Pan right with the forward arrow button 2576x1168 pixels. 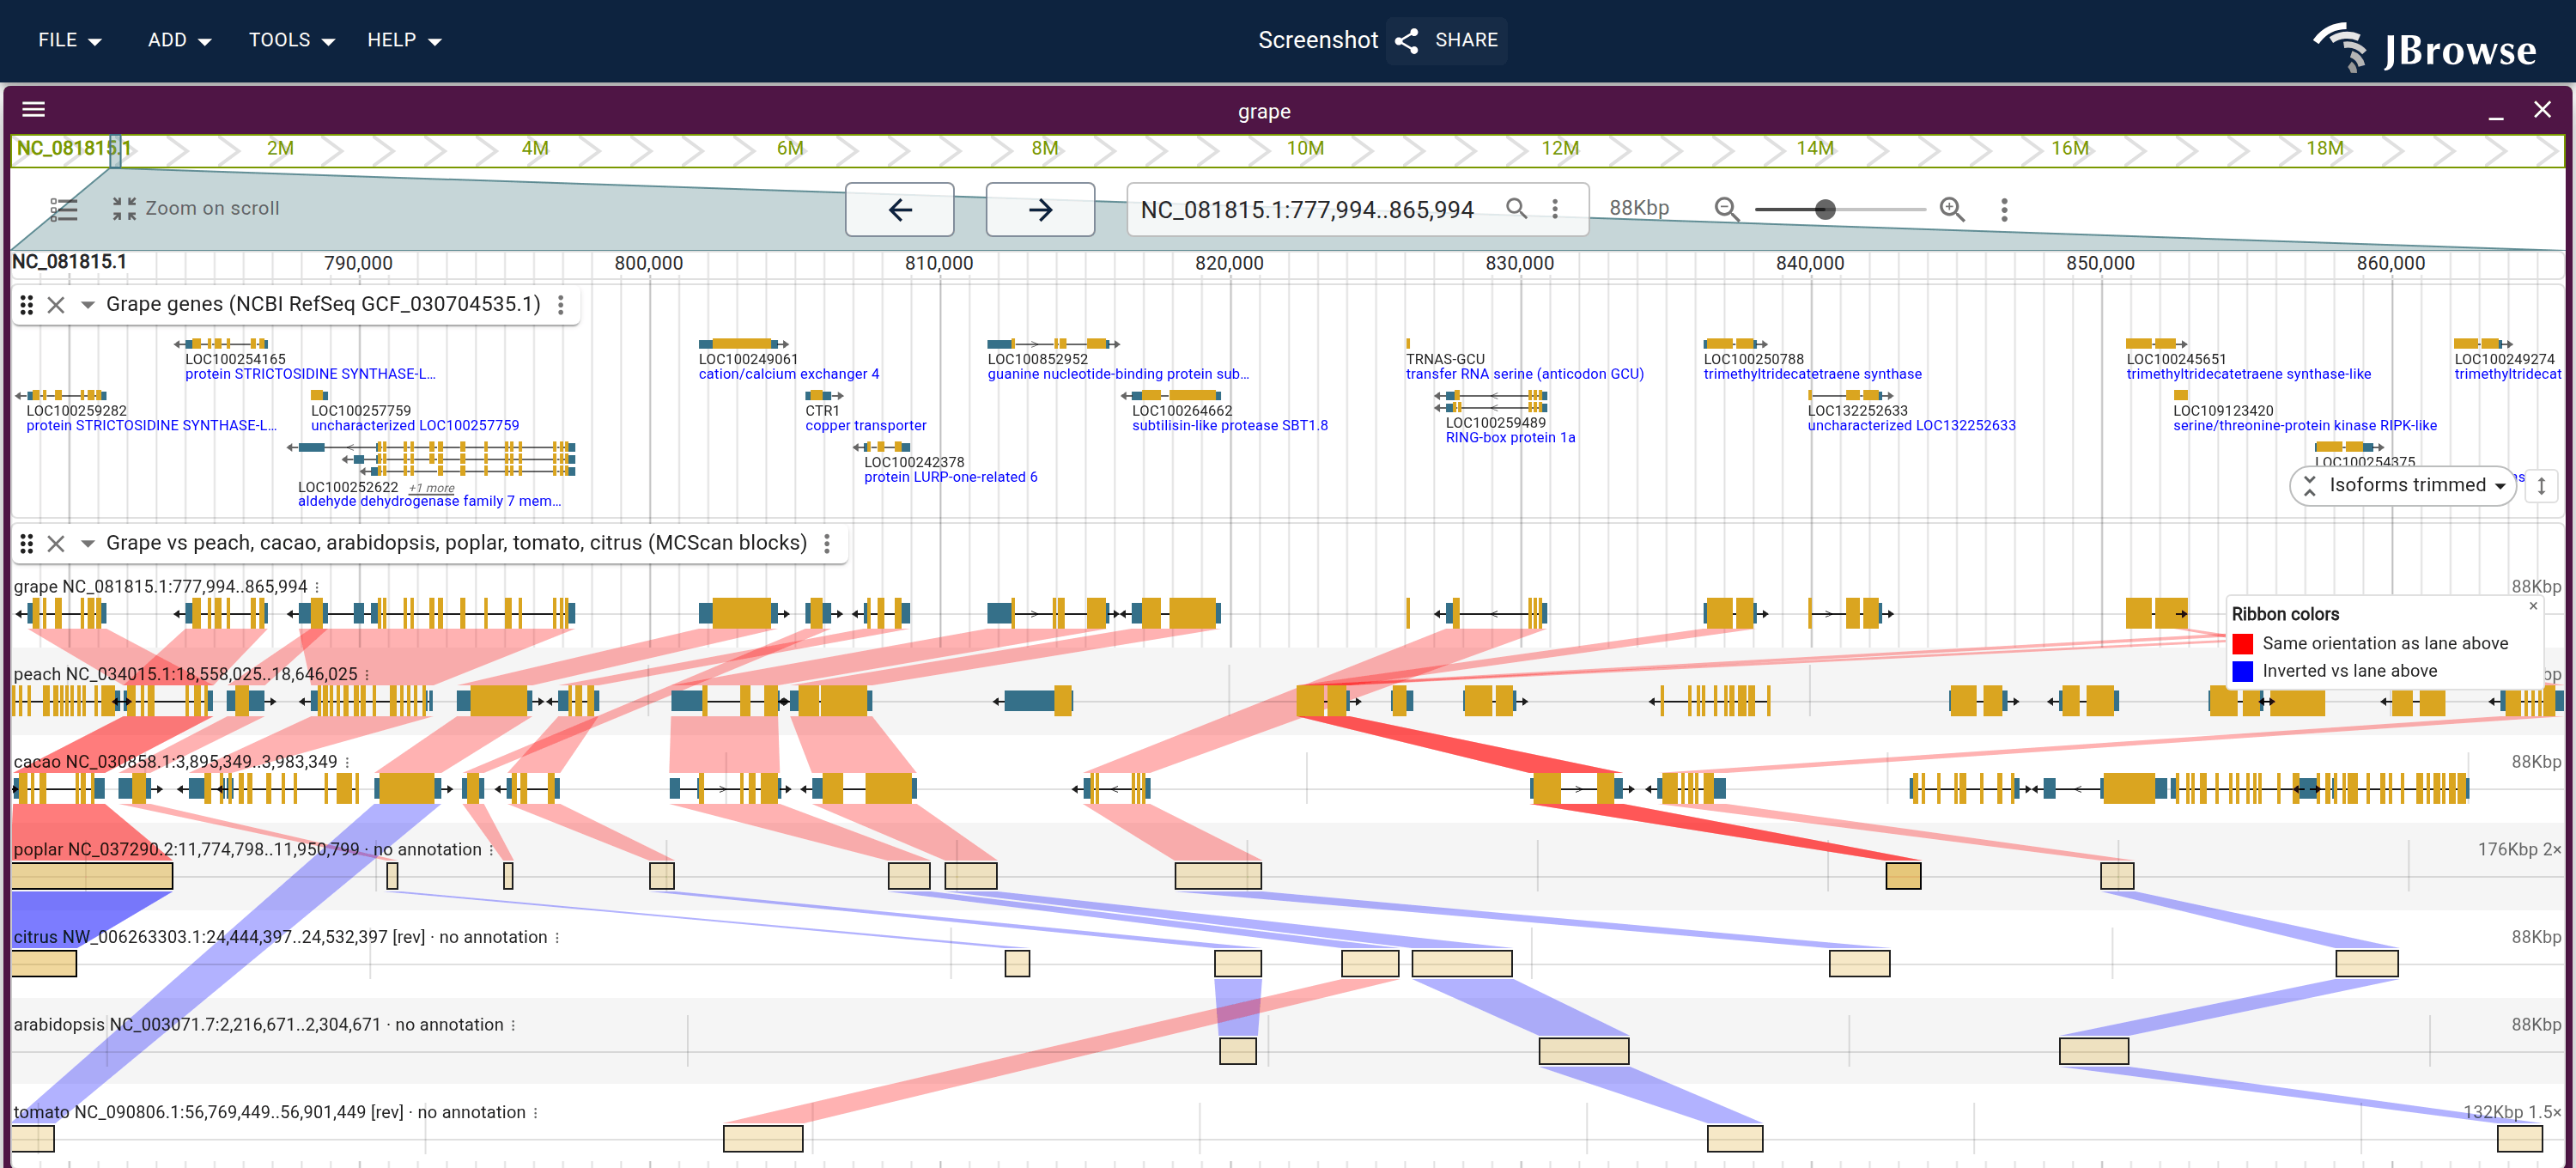[1040, 210]
